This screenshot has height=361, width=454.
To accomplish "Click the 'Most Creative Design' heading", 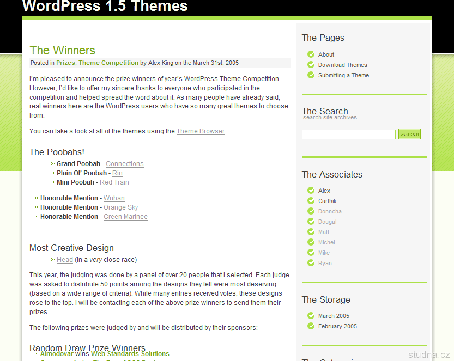I will pyautogui.click(x=71, y=248).
